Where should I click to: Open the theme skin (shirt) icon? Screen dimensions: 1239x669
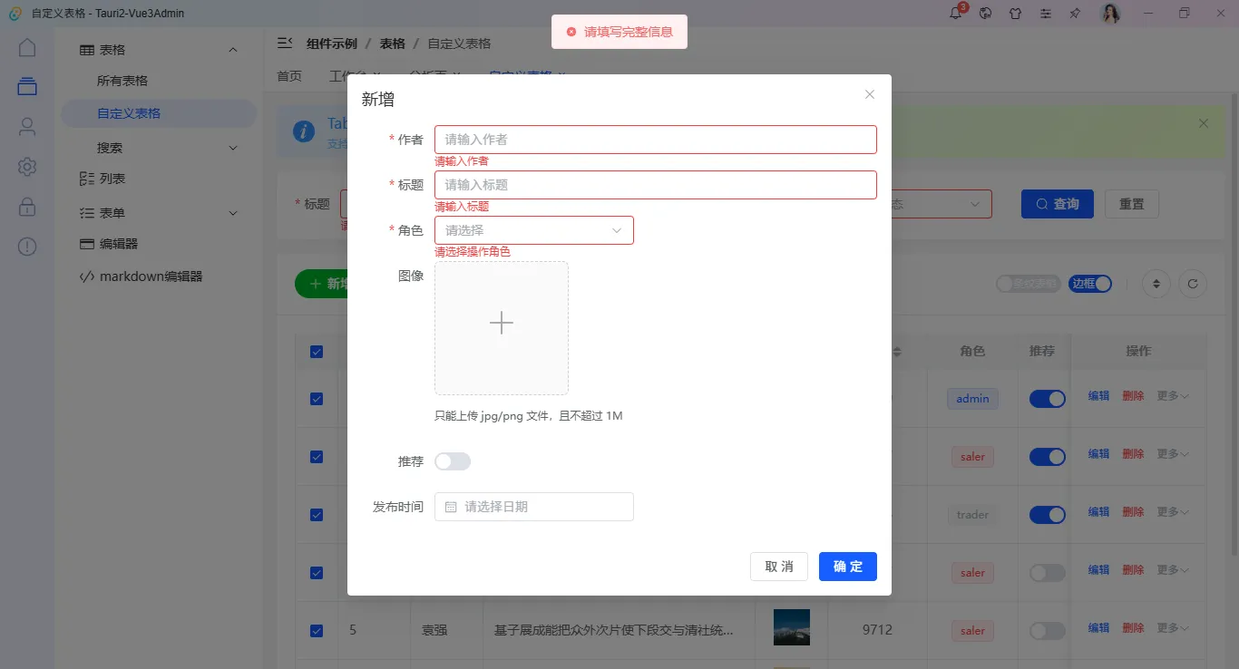[1015, 13]
